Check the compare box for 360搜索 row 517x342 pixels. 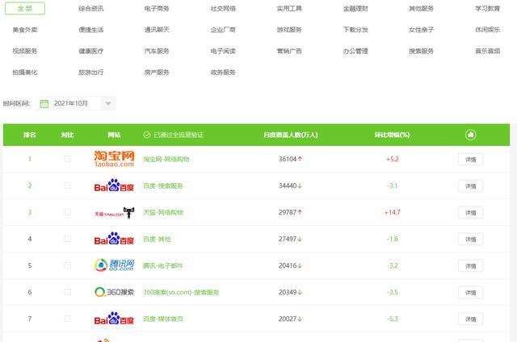tap(68, 292)
